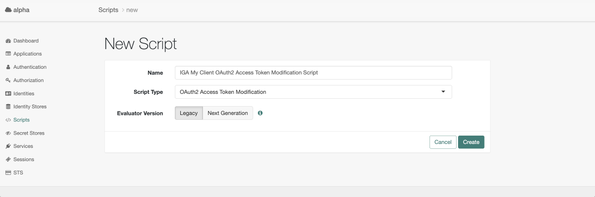Click the 'Script Type' field label
Viewport: 595px width, 197px height.
tap(148, 92)
